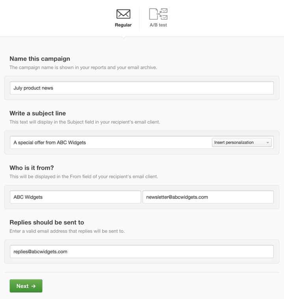Click the Next button
This screenshot has width=284, height=299.
point(26,286)
